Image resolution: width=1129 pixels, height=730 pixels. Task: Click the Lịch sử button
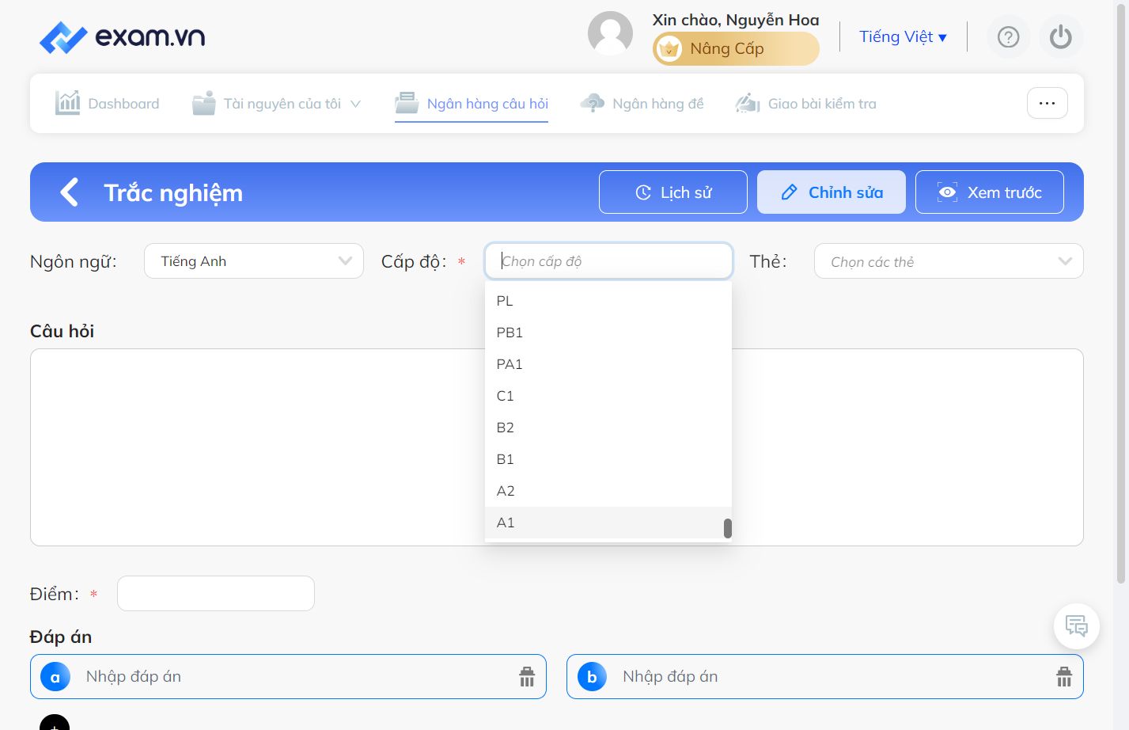(x=673, y=192)
